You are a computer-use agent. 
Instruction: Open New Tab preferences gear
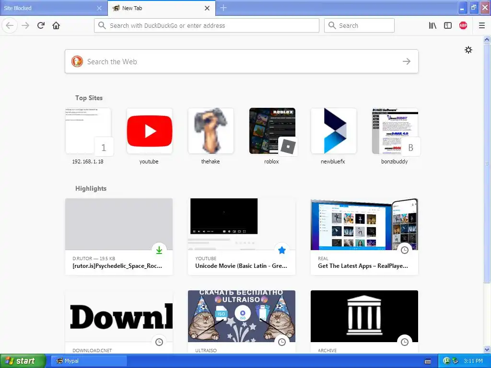click(468, 50)
